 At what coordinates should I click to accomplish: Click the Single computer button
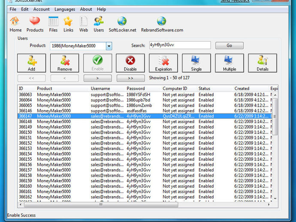tap(196, 63)
